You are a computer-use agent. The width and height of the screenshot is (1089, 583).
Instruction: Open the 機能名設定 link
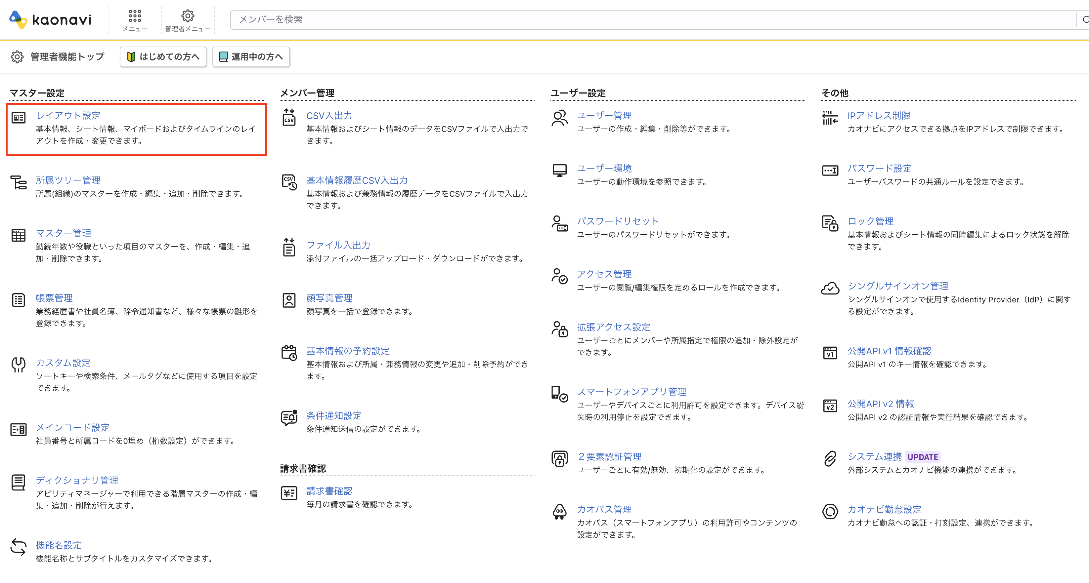tap(59, 545)
